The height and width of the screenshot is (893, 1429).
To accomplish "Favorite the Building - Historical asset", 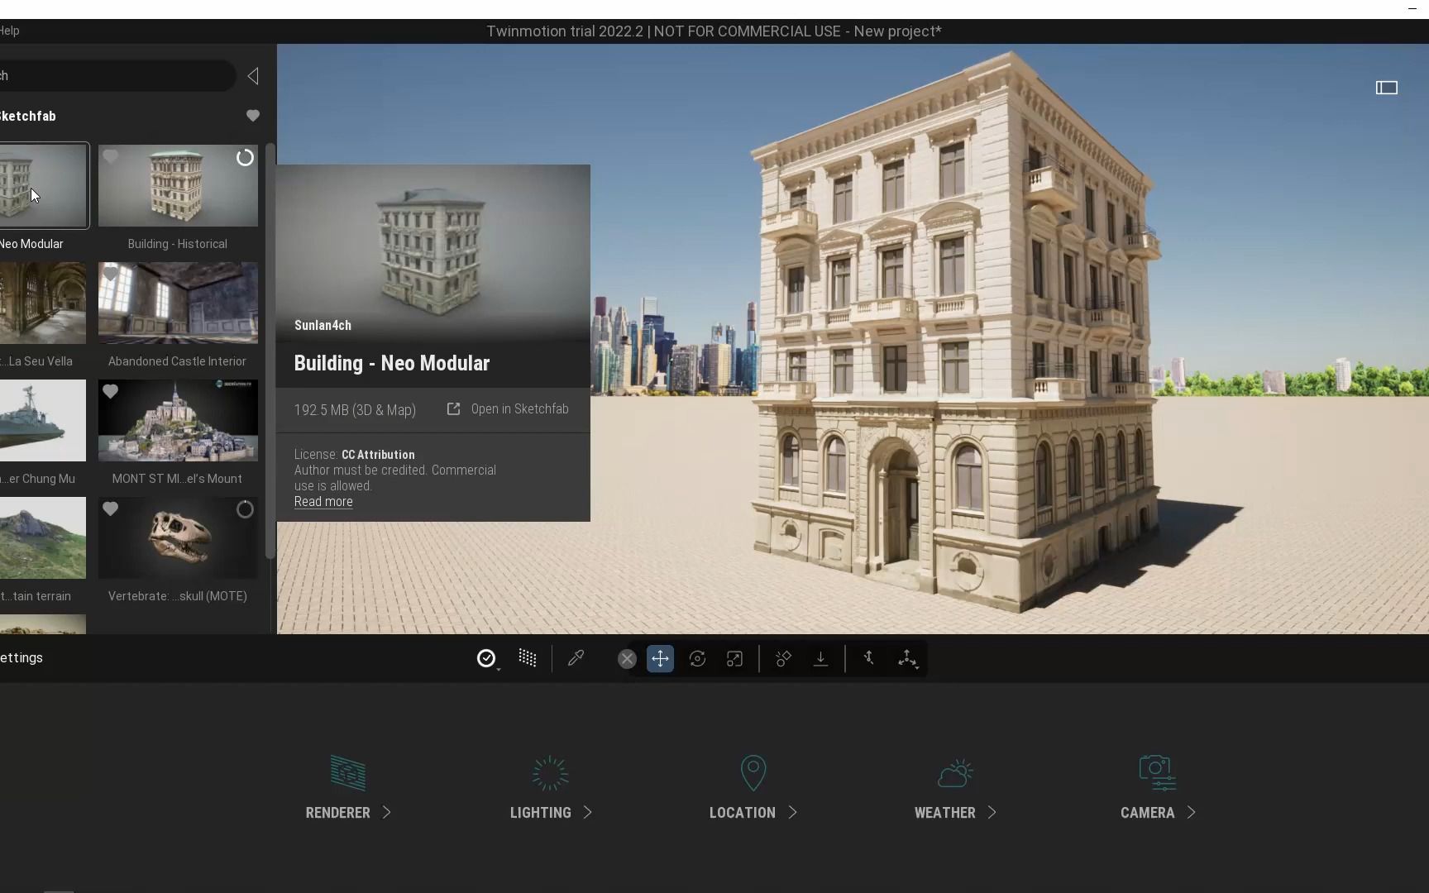I will pos(112,156).
